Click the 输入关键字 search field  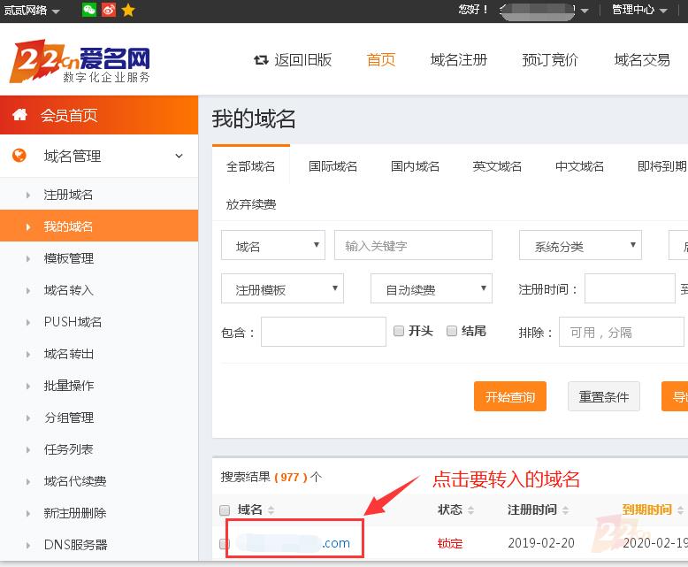coord(413,246)
